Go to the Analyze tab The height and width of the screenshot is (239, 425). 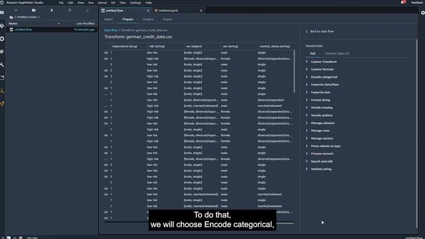148,19
